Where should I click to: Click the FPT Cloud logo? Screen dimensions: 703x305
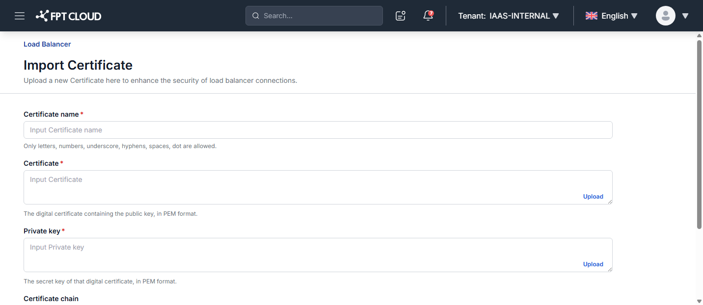[69, 16]
